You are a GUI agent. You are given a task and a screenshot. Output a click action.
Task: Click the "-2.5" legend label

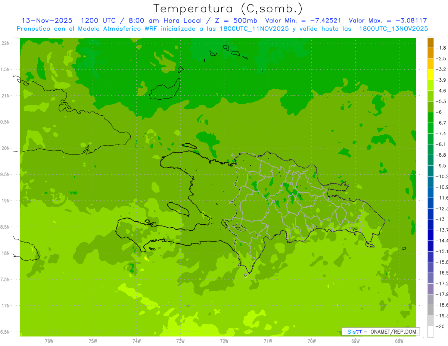click(x=441, y=59)
